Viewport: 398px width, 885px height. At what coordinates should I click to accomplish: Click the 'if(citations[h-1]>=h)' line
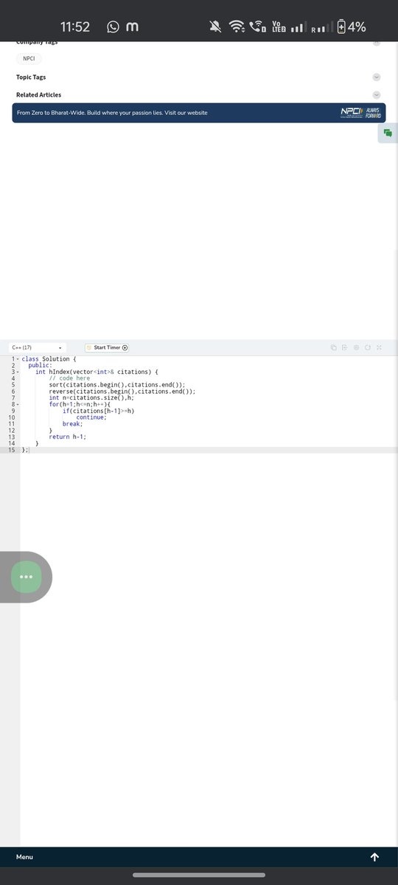[98, 411]
